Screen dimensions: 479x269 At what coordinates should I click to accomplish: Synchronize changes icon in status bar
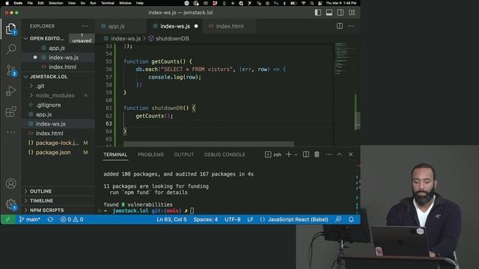click(50, 220)
